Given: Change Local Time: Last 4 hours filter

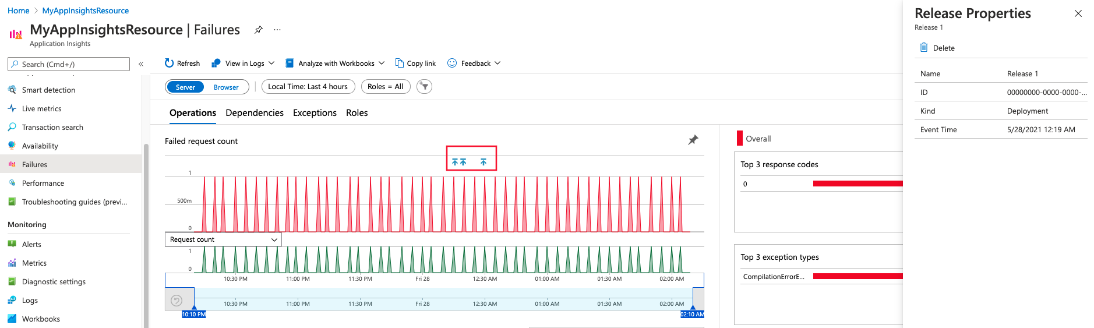Looking at the screenshot, I should point(308,87).
